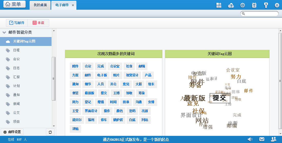Refresh the sidebar with the reload icon

[50, 132]
